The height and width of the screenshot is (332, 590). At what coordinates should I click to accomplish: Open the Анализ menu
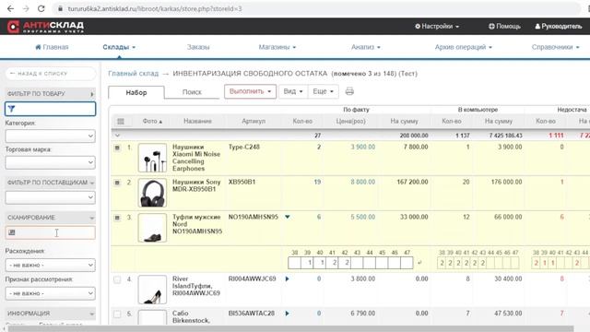click(x=366, y=47)
